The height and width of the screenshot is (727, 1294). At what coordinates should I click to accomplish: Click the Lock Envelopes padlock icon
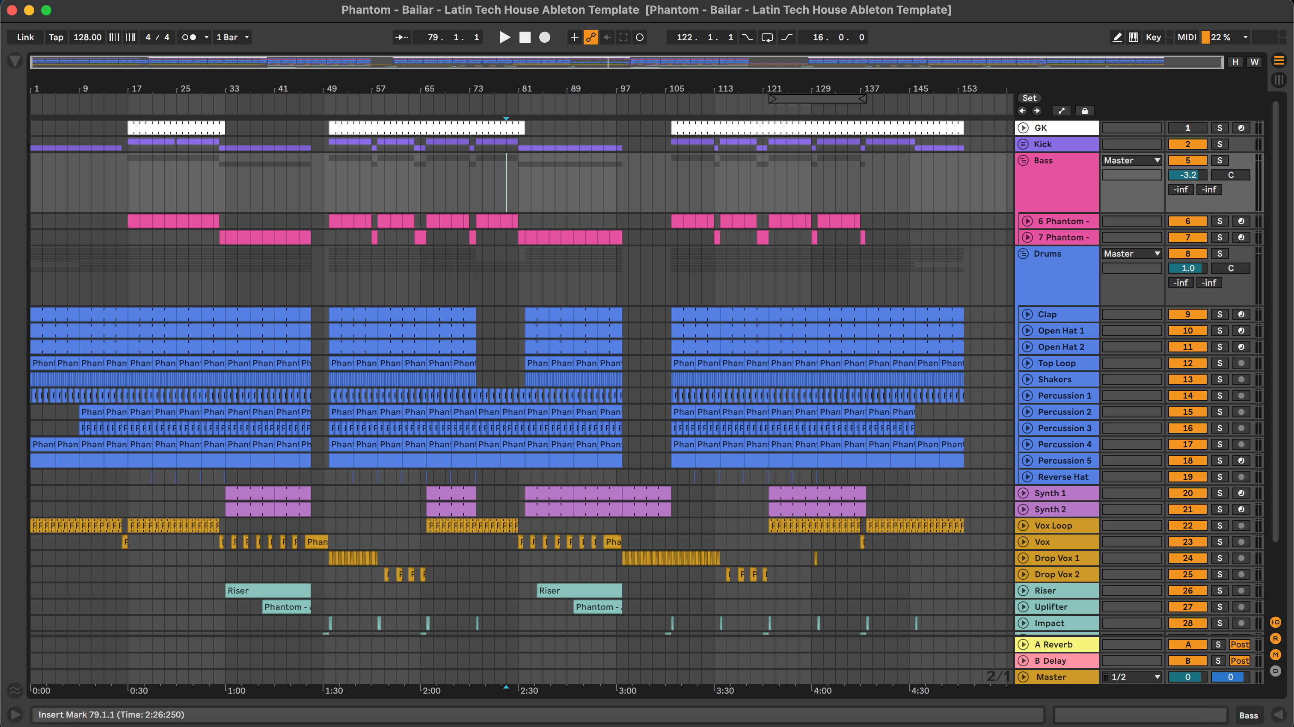pyautogui.click(x=1084, y=111)
